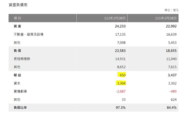Select the 97.3% debt ratio cell
185x113 pixels.
tap(121, 108)
